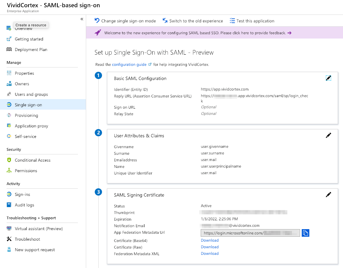Click the Troubleshoot wrench icon

[x=9, y=239]
